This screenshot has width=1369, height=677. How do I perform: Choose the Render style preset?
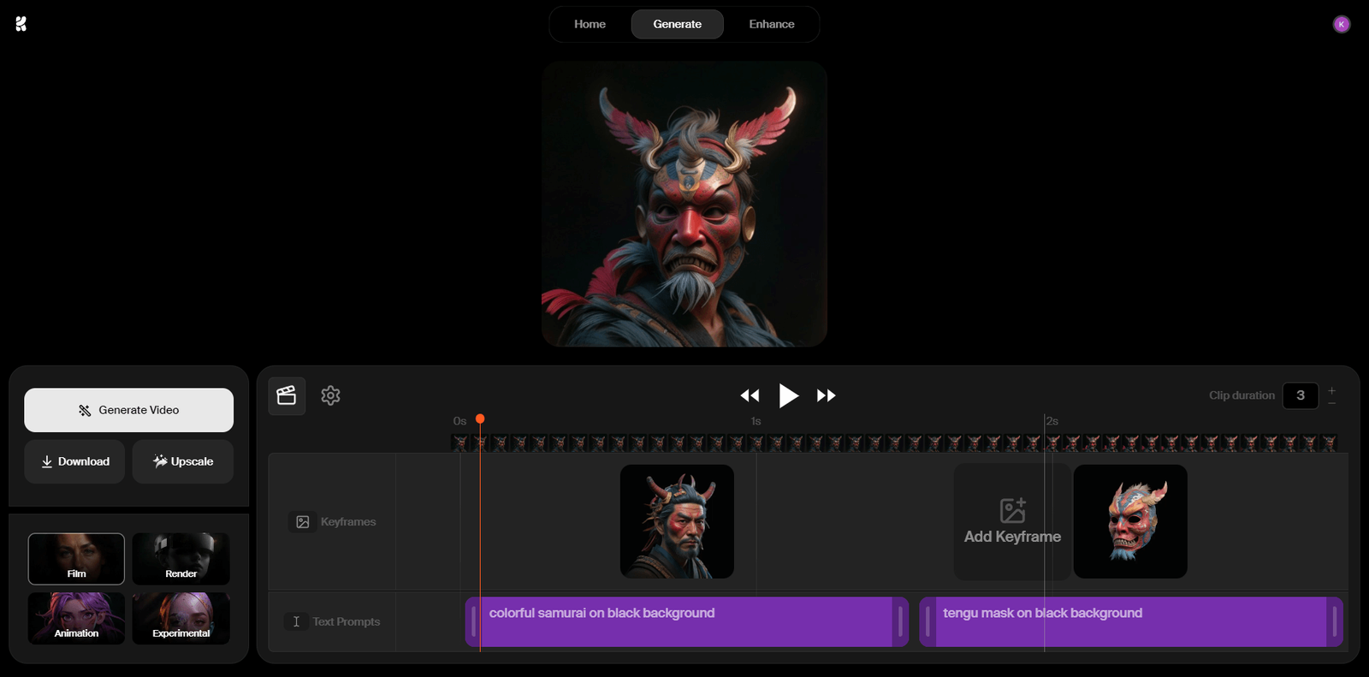point(181,559)
